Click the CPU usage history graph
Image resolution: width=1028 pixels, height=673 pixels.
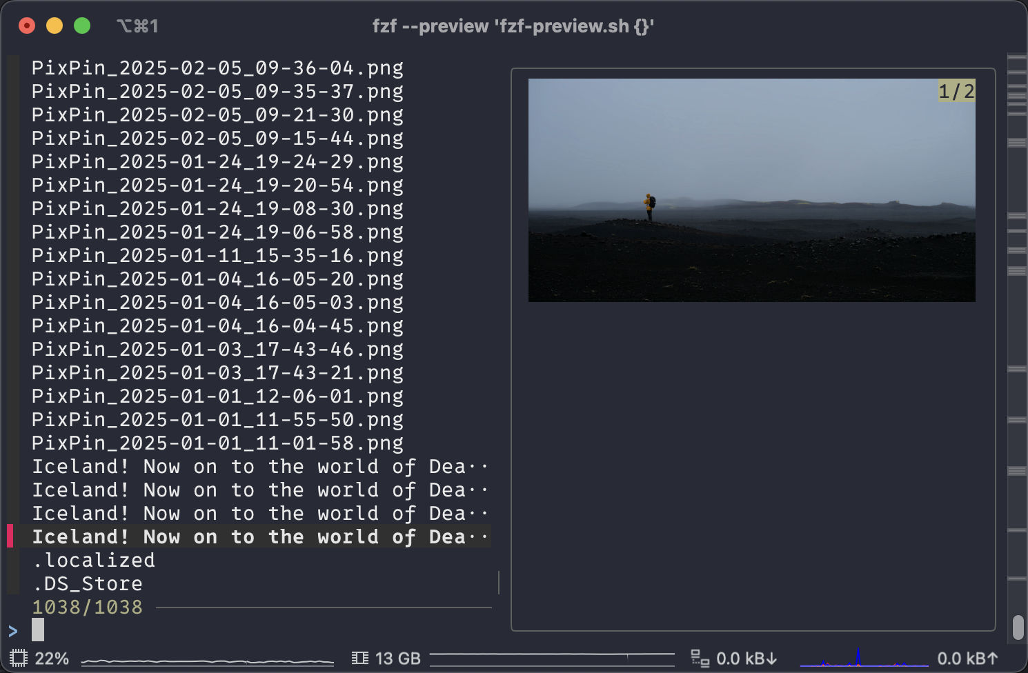pyautogui.click(x=208, y=661)
